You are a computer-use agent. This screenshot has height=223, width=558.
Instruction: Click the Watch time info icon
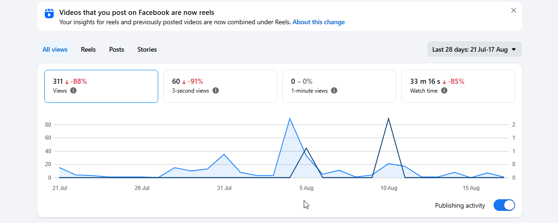click(x=444, y=90)
